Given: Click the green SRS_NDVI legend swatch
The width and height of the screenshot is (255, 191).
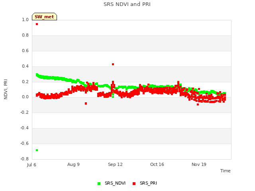Looking at the screenshot, I should [99, 183].
